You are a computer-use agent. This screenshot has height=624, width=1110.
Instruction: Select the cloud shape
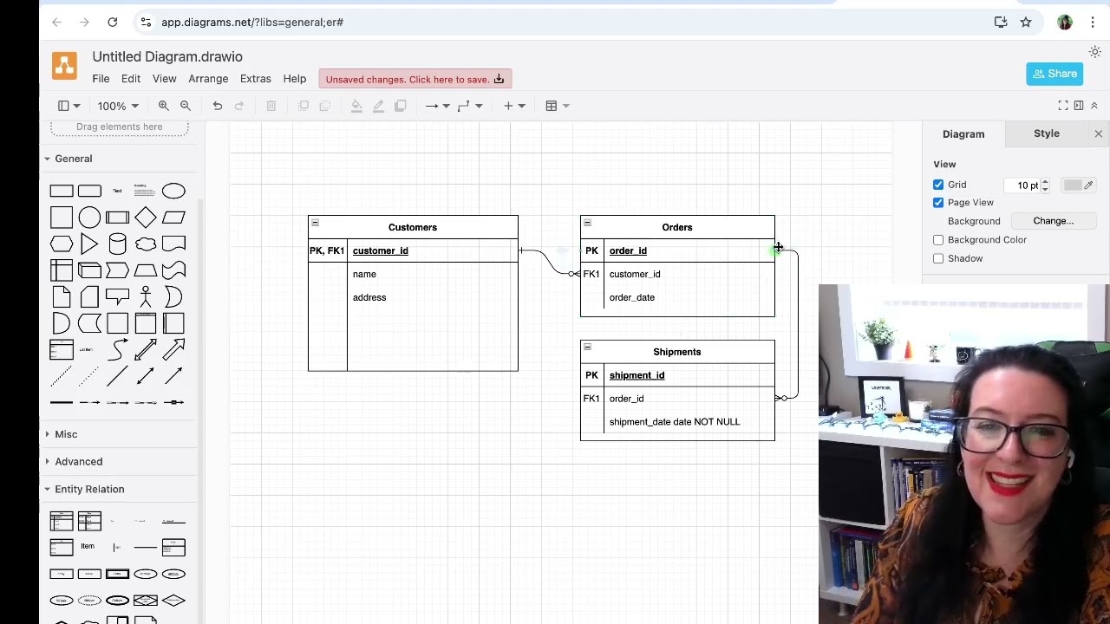click(146, 244)
